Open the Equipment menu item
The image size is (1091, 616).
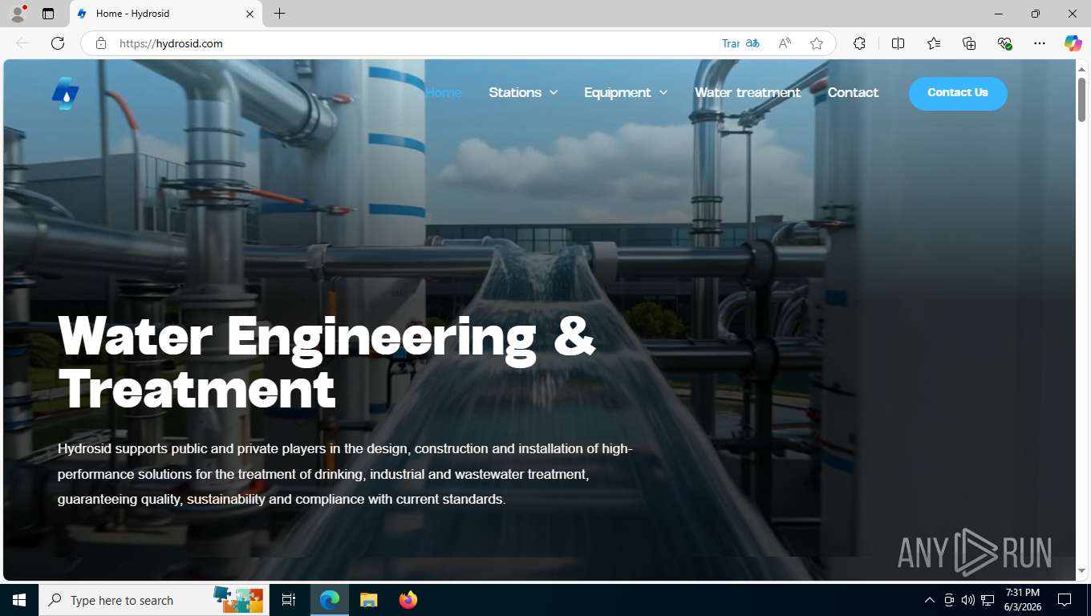click(x=617, y=93)
